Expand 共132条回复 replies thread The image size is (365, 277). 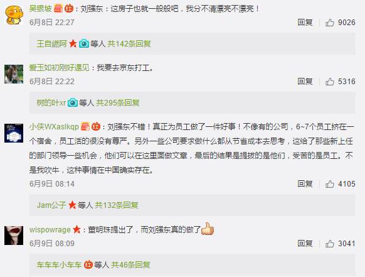117,205
